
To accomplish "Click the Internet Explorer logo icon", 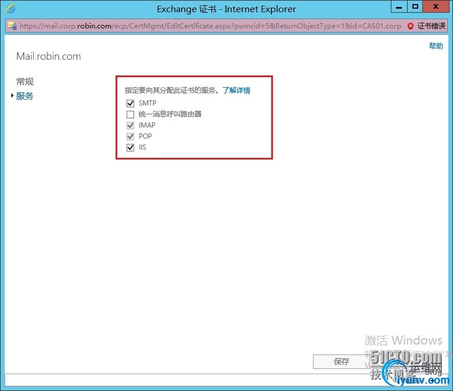I will tap(10, 9).
